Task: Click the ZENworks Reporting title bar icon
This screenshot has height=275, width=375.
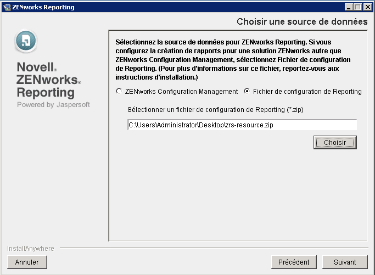Action: (x=7, y=7)
